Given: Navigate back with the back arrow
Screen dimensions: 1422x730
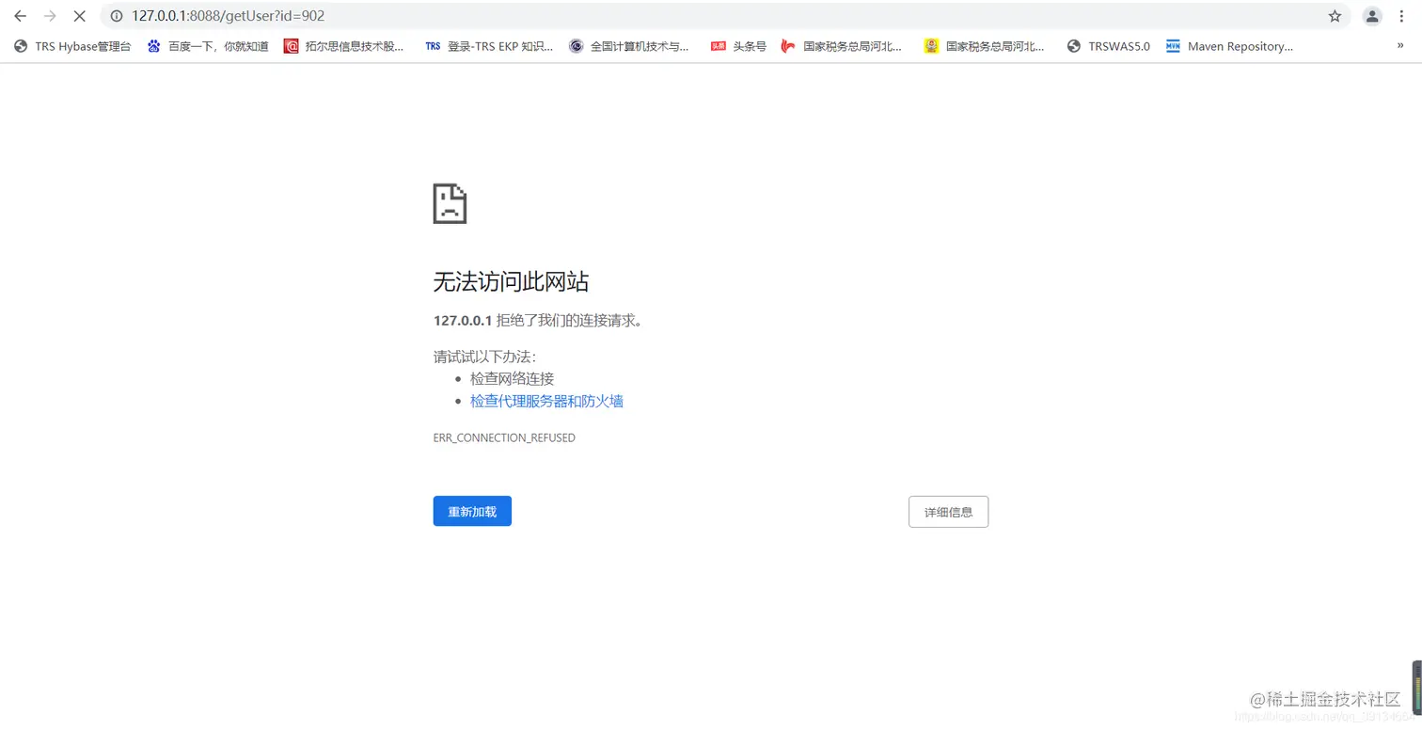Looking at the screenshot, I should click(20, 16).
